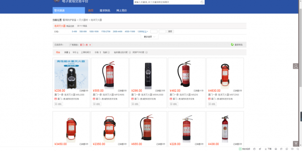
Task: Open the 网上竞价 tab
Action: pyautogui.click(x=122, y=10)
